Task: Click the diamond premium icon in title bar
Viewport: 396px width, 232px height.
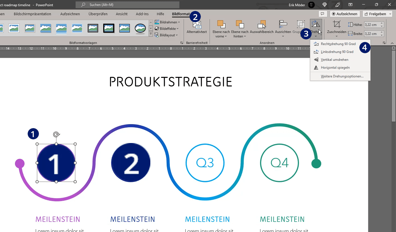Action: point(325,5)
